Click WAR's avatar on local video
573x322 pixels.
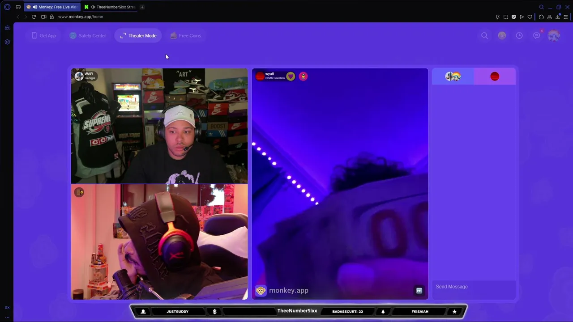click(x=79, y=76)
